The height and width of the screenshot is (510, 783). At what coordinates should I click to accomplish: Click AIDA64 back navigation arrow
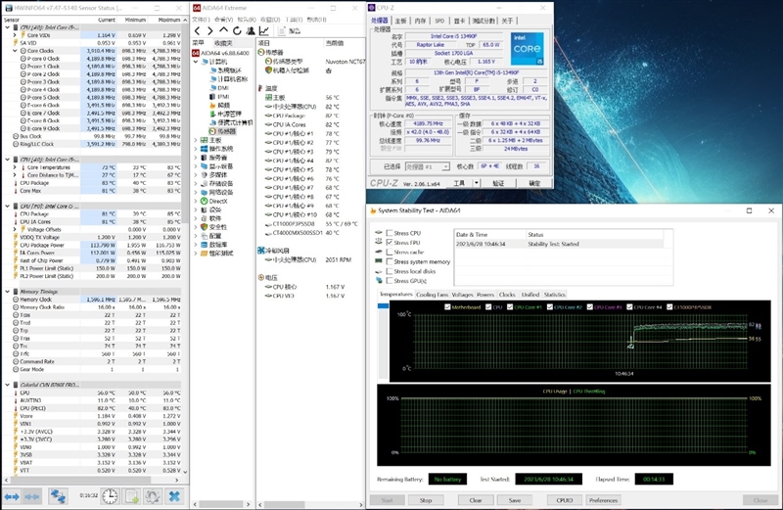click(197, 31)
